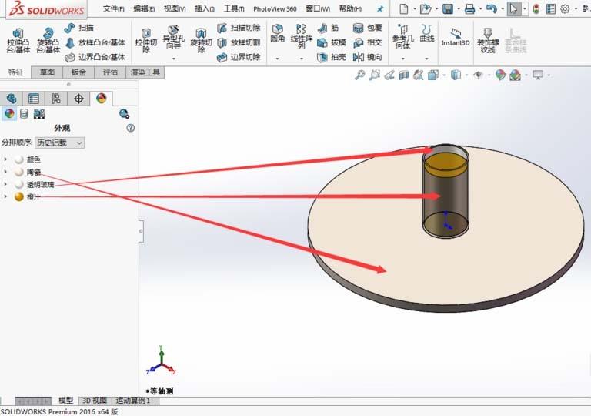Choose the Sweep (扫描) feature
591x416 pixels.
[79, 28]
